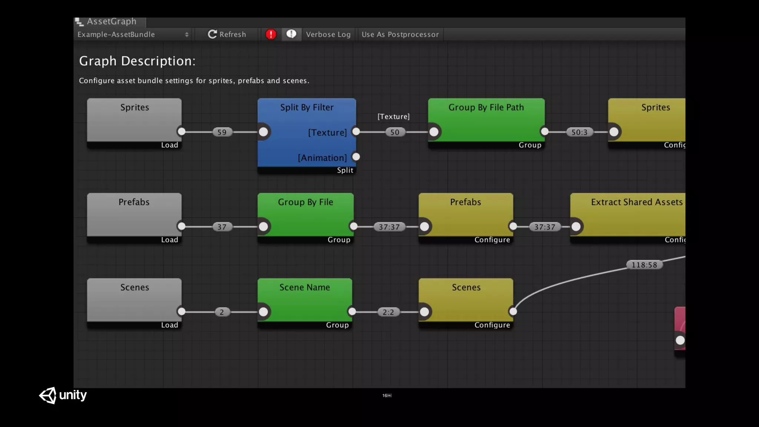The height and width of the screenshot is (427, 759).
Task: Toggle Use As Postprocessor
Action: pos(400,34)
